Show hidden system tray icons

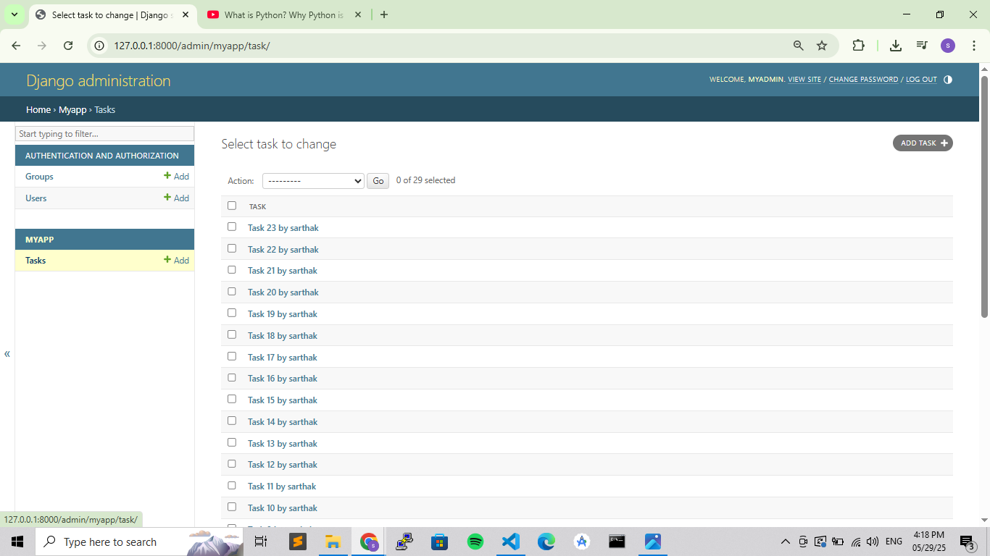785,542
